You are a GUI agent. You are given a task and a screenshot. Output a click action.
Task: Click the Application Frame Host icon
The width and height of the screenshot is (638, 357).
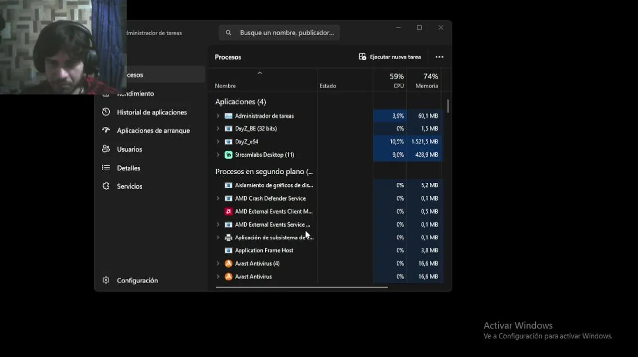click(x=228, y=250)
